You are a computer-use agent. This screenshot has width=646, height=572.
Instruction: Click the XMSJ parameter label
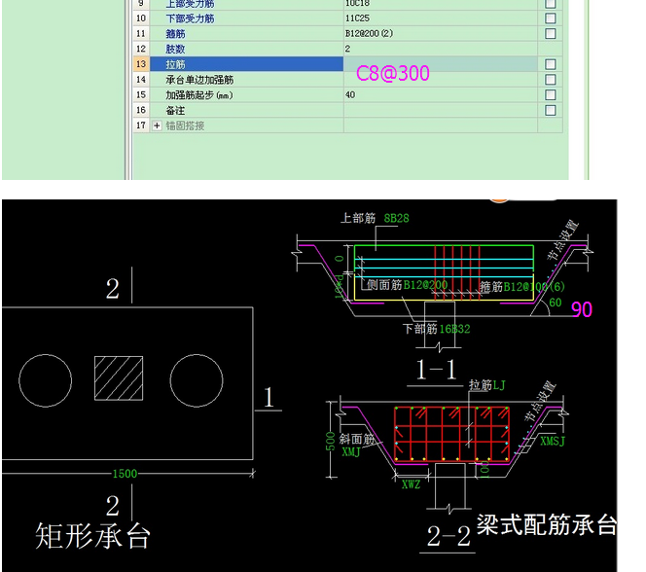[553, 441]
